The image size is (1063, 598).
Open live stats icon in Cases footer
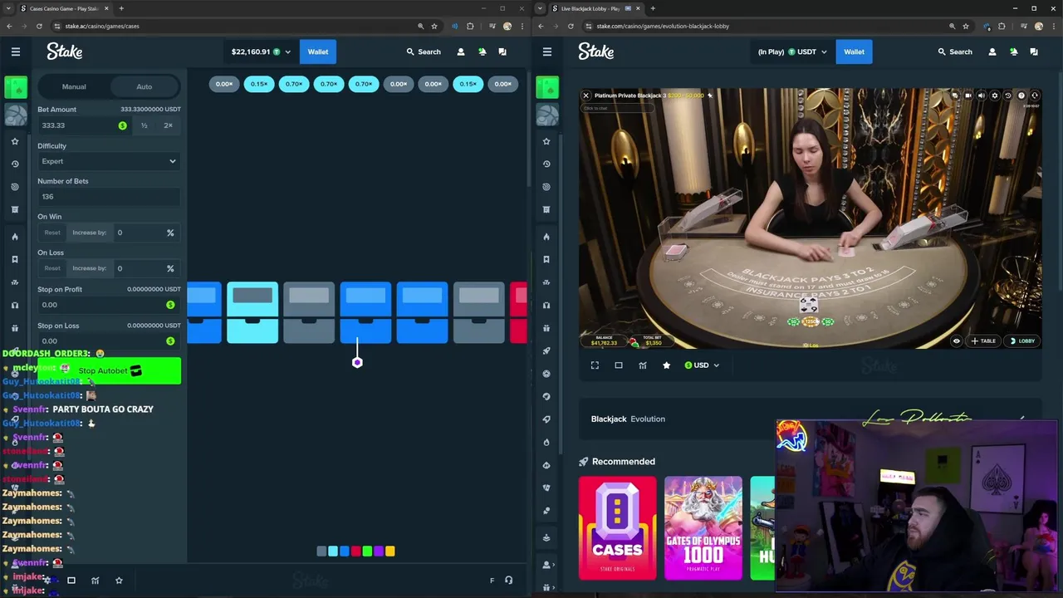[x=95, y=581]
